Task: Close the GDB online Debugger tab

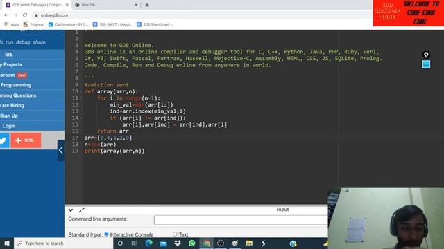Action: (67, 5)
